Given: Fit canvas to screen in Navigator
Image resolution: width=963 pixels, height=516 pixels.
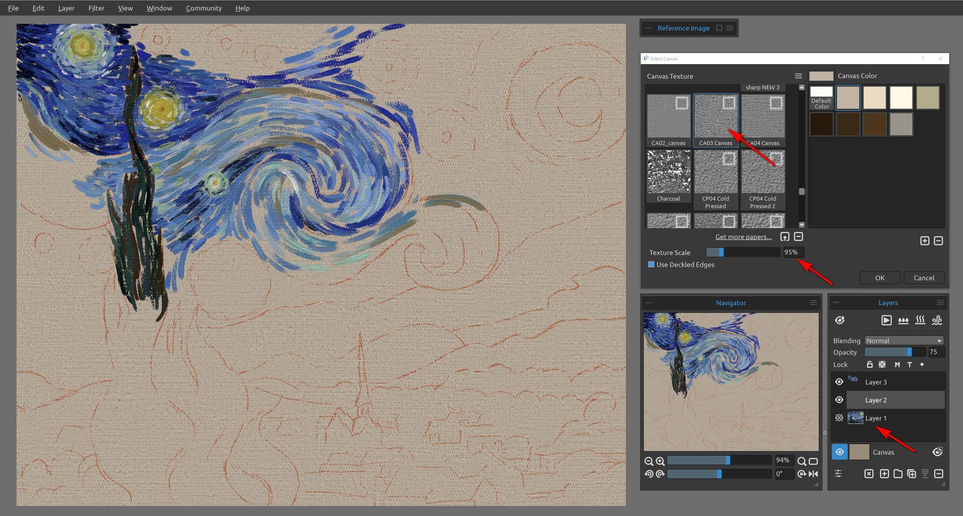Looking at the screenshot, I should 813,461.
